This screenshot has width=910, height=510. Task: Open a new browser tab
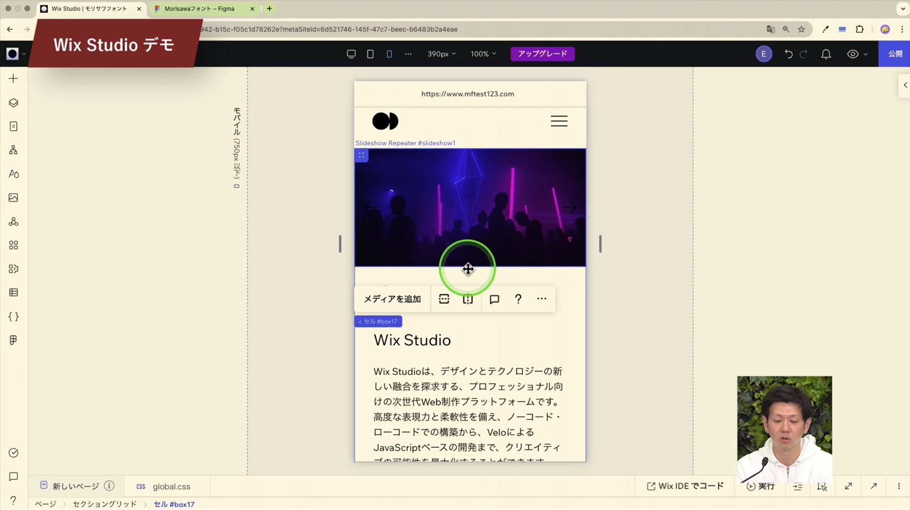tap(269, 9)
